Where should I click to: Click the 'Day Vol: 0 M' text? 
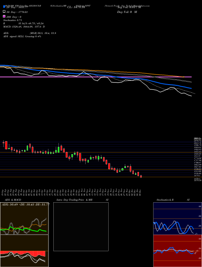[127, 12]
